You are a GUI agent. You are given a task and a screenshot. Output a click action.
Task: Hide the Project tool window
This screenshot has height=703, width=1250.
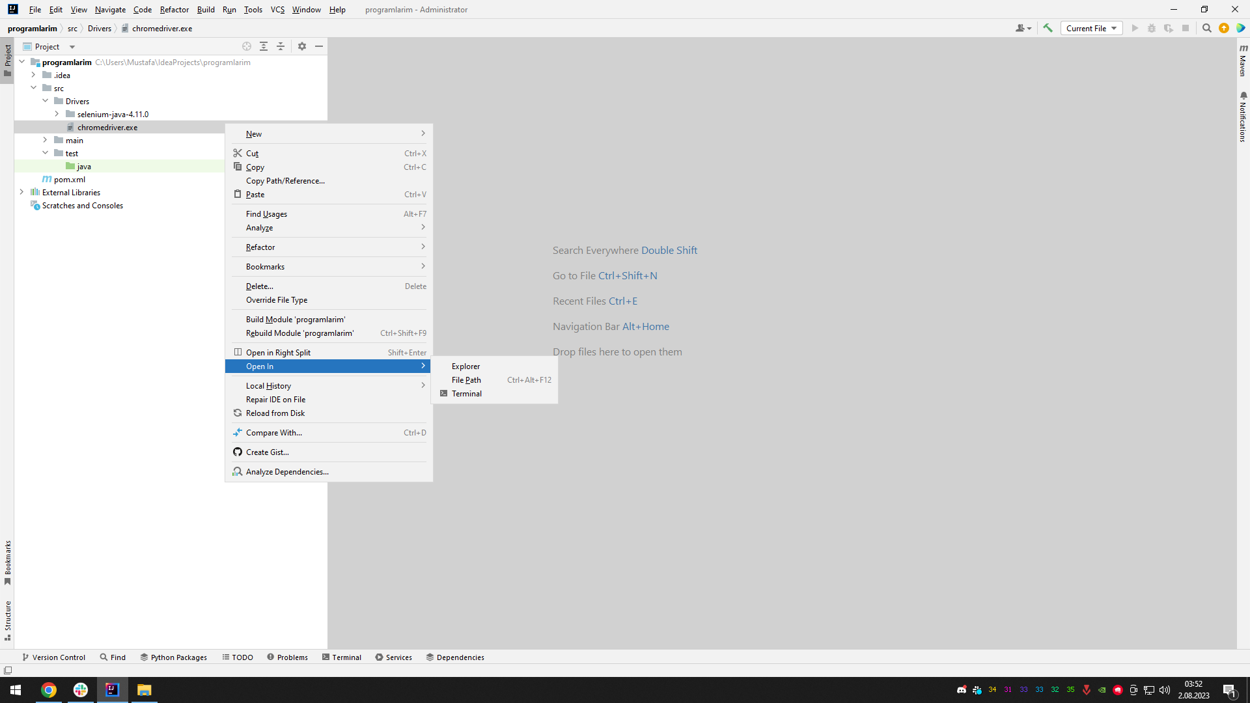pyautogui.click(x=319, y=46)
